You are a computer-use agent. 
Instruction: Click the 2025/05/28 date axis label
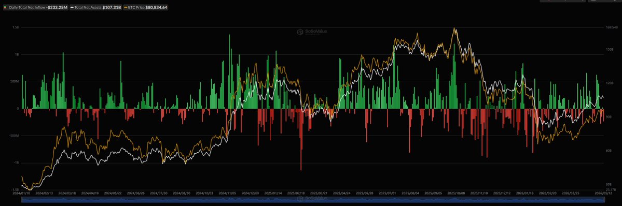(364, 194)
